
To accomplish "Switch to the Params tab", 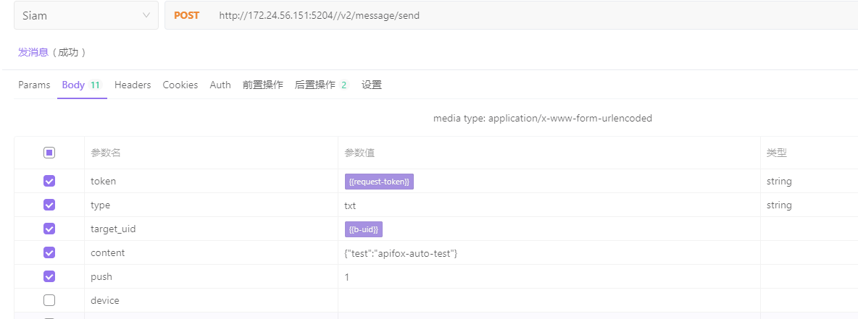I will point(34,85).
